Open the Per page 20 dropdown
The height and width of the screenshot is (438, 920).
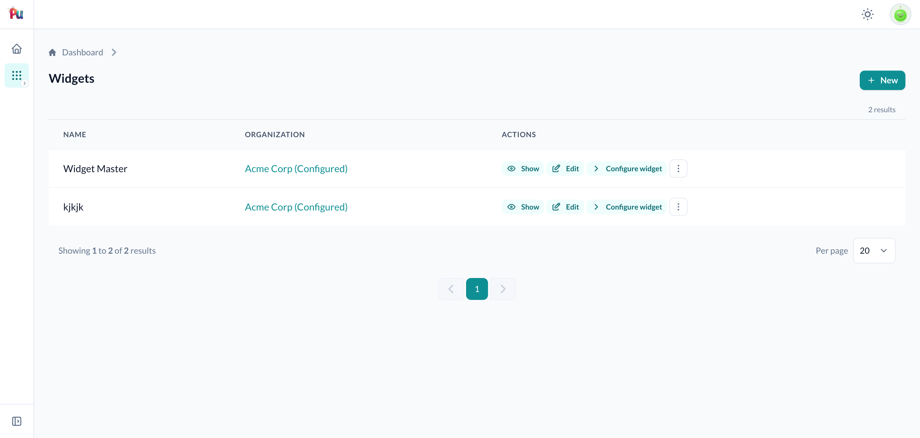tap(874, 251)
